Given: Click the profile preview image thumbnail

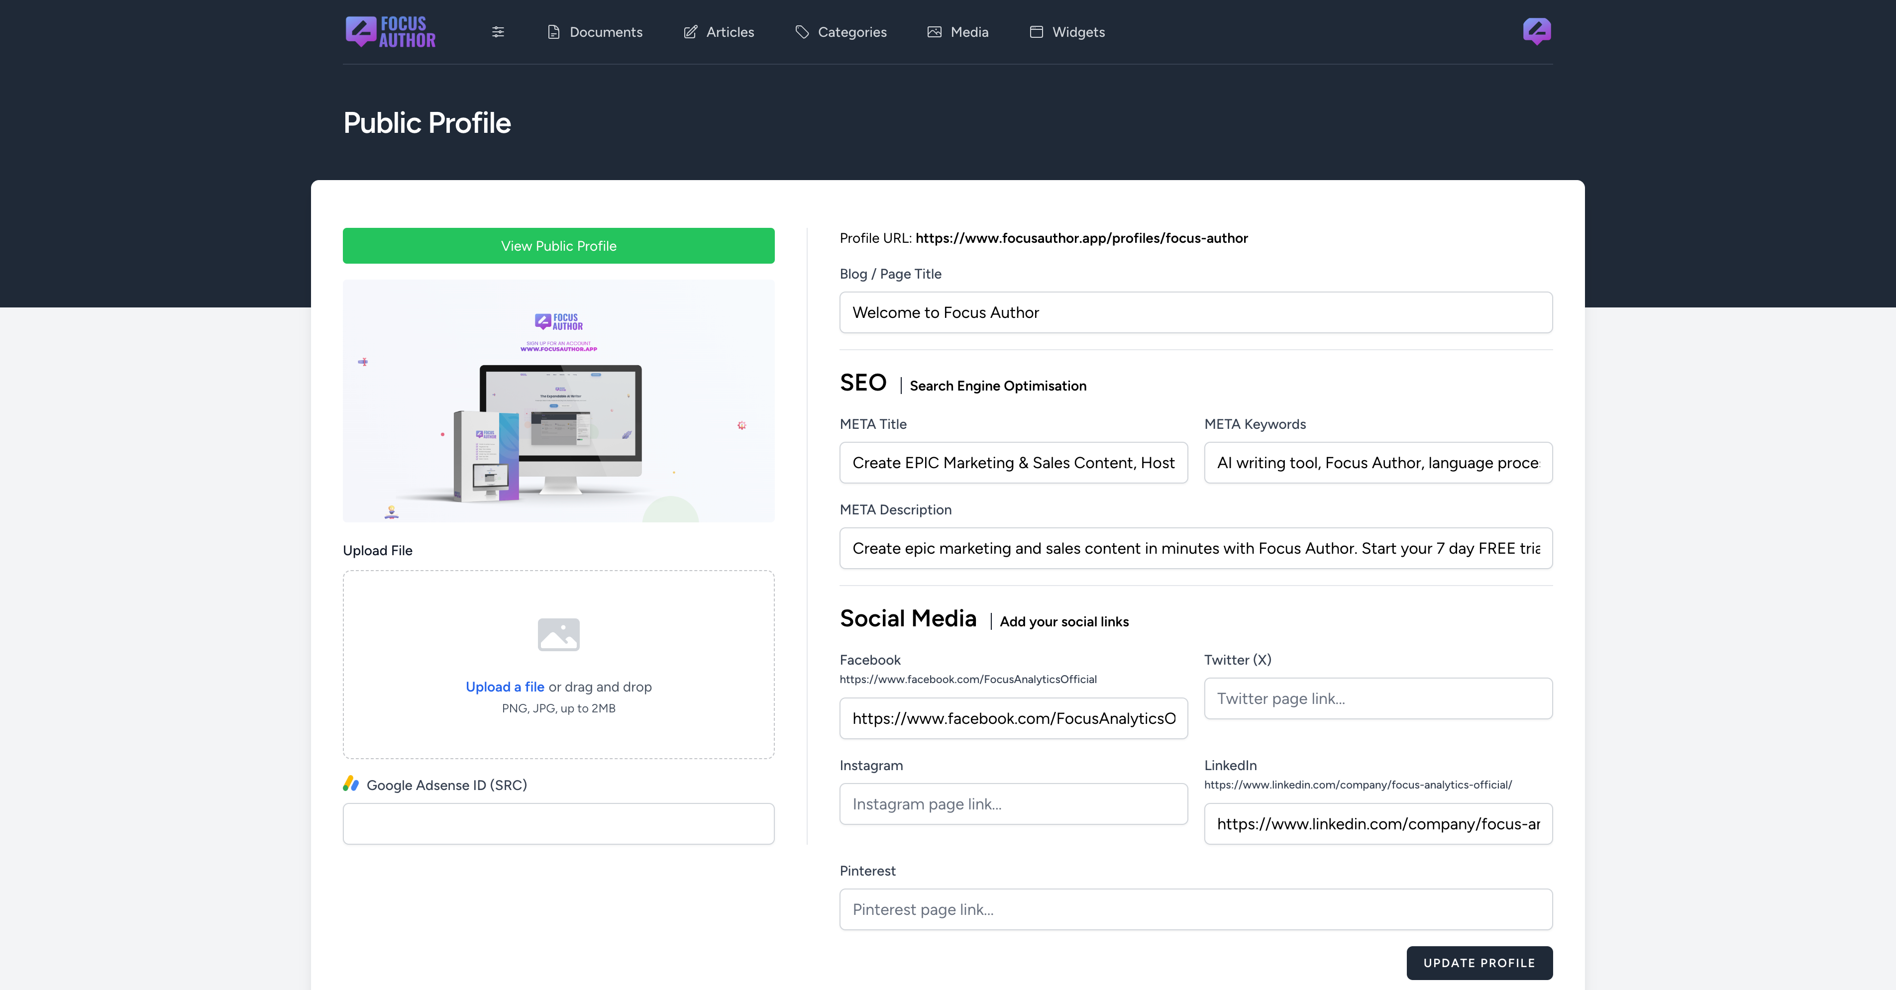Looking at the screenshot, I should click(x=559, y=401).
